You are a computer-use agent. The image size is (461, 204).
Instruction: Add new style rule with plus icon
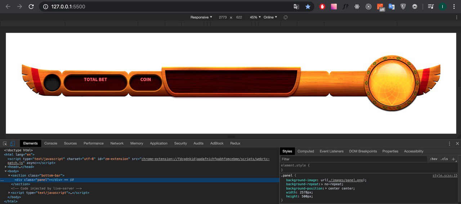(x=453, y=159)
